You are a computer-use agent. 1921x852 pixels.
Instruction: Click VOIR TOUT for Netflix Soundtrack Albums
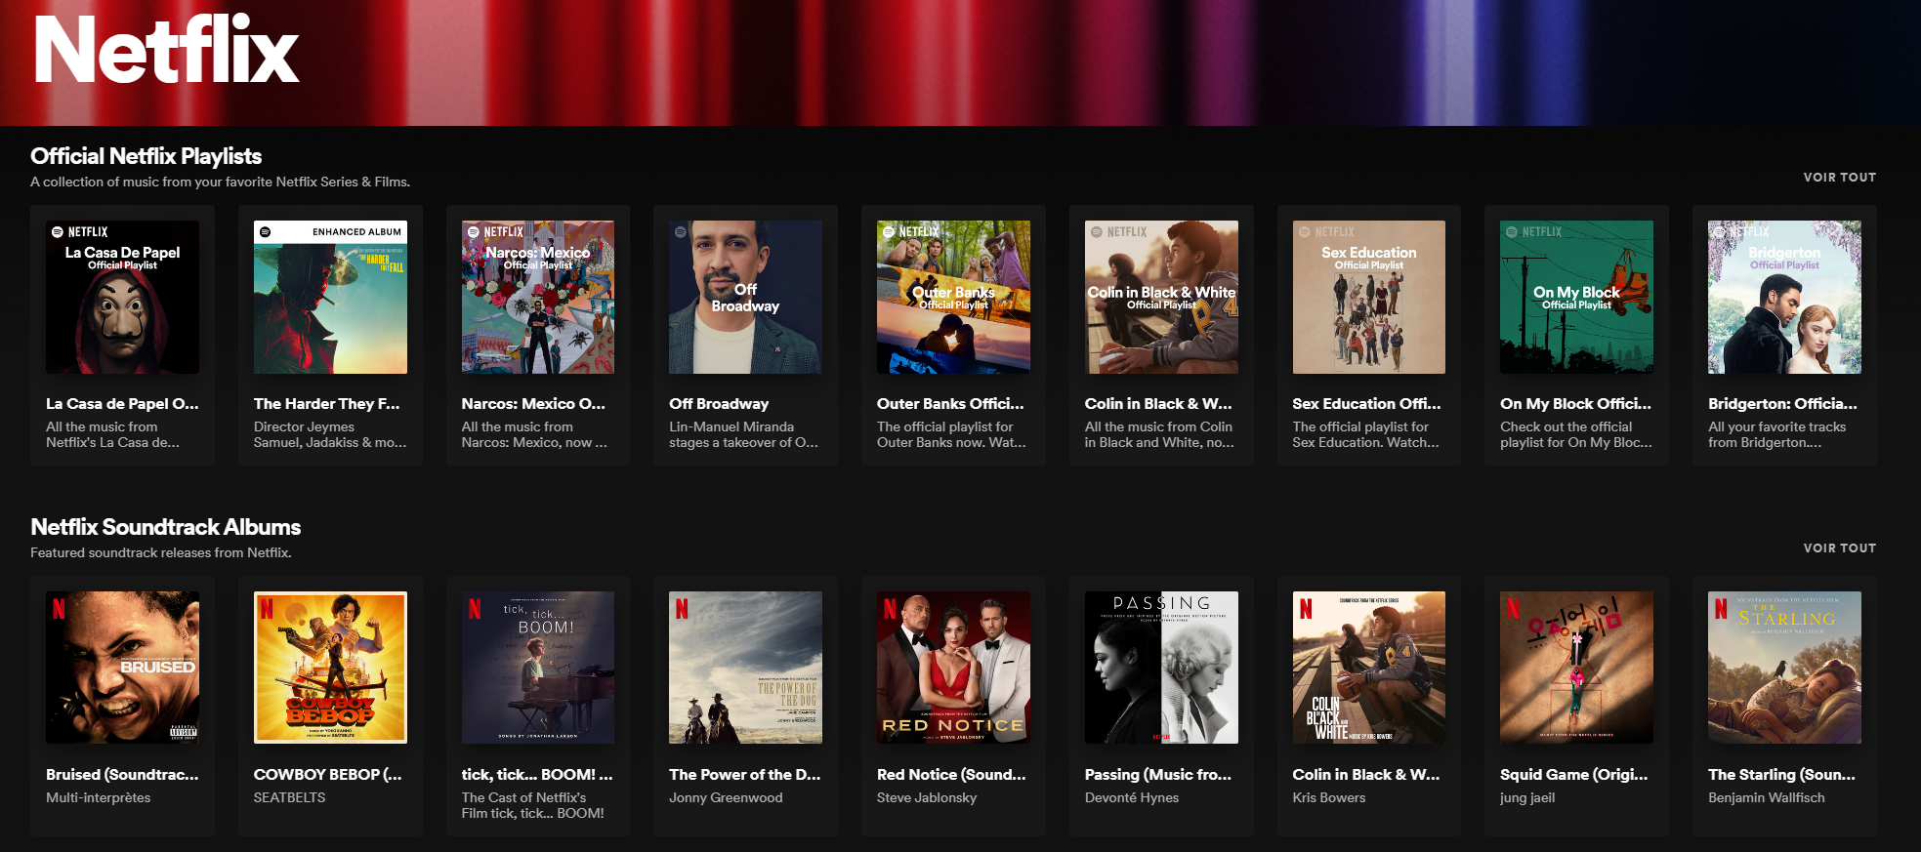(1839, 548)
